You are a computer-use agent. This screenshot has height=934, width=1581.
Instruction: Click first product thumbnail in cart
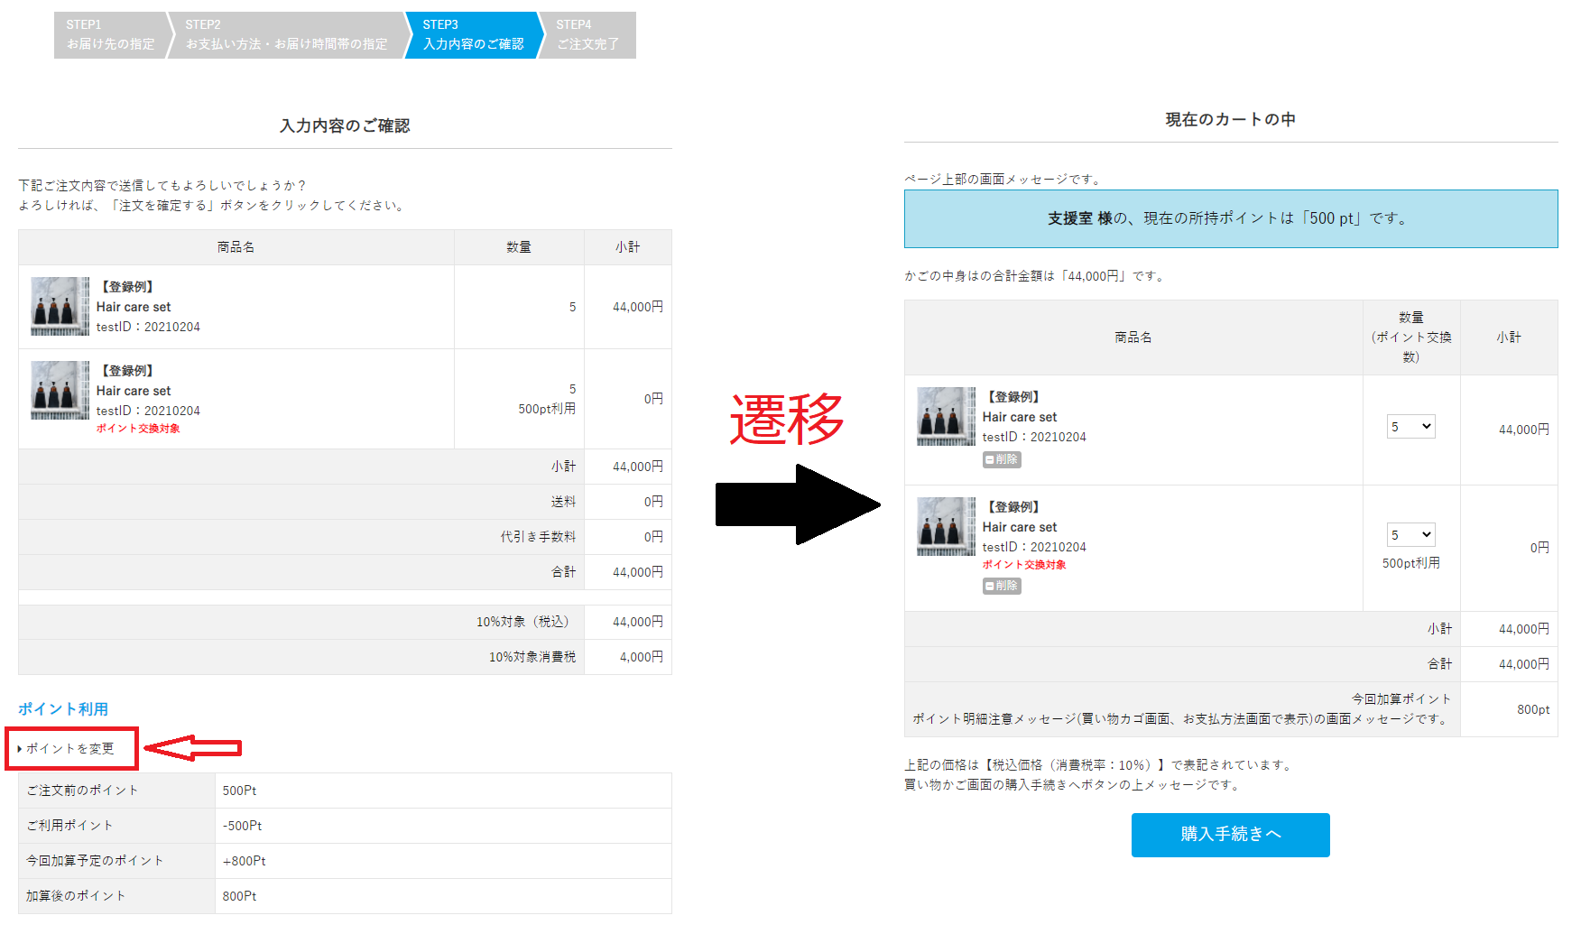pos(946,417)
